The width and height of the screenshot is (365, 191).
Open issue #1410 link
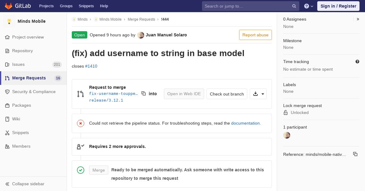click(x=91, y=66)
